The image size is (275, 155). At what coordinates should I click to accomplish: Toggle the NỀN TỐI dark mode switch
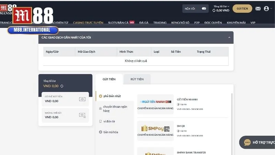click(204, 9)
